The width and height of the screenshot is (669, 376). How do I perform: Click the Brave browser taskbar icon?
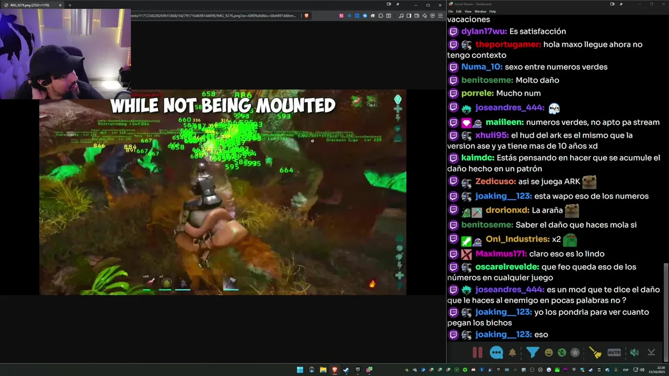334,370
